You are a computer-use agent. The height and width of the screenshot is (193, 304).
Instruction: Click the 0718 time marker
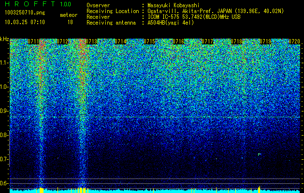tap(236, 41)
